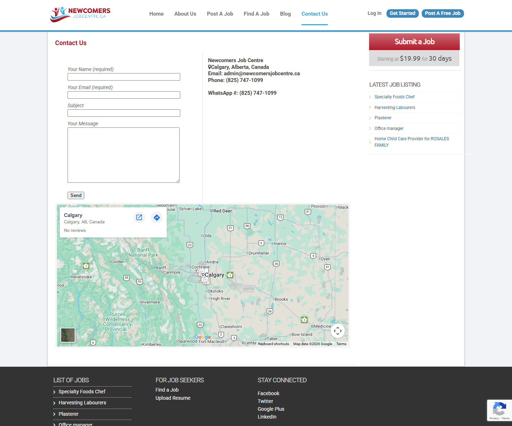
Task: Open Calgary map in larger view
Action: click(139, 217)
